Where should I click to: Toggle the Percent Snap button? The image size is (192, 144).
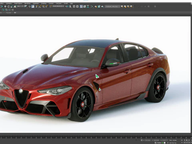pyautogui.click(x=44, y=6)
